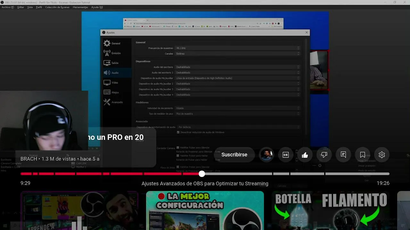Viewport: 410px width, 230px height.
Task: Open the Mic/auxiliar 4 dropdown
Action: click(237, 95)
